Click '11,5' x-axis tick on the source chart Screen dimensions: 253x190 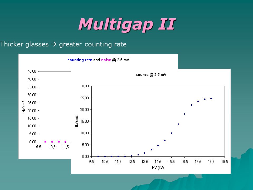[118, 161]
